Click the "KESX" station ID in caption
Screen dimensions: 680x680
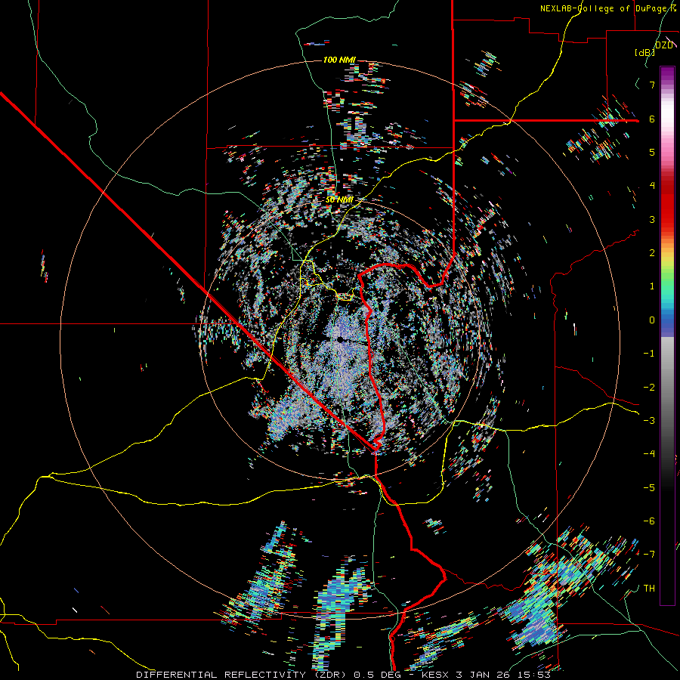tap(437, 675)
